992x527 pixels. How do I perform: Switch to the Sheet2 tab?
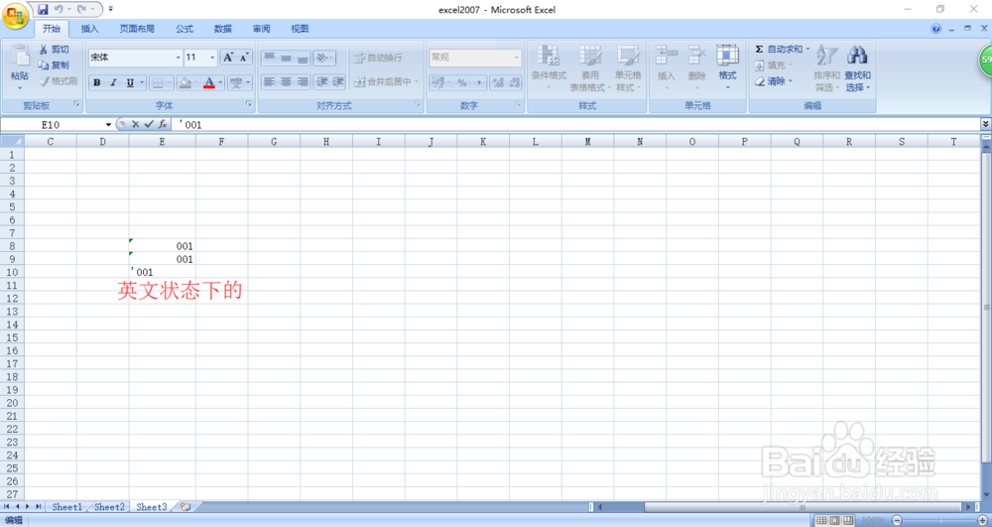tap(109, 507)
